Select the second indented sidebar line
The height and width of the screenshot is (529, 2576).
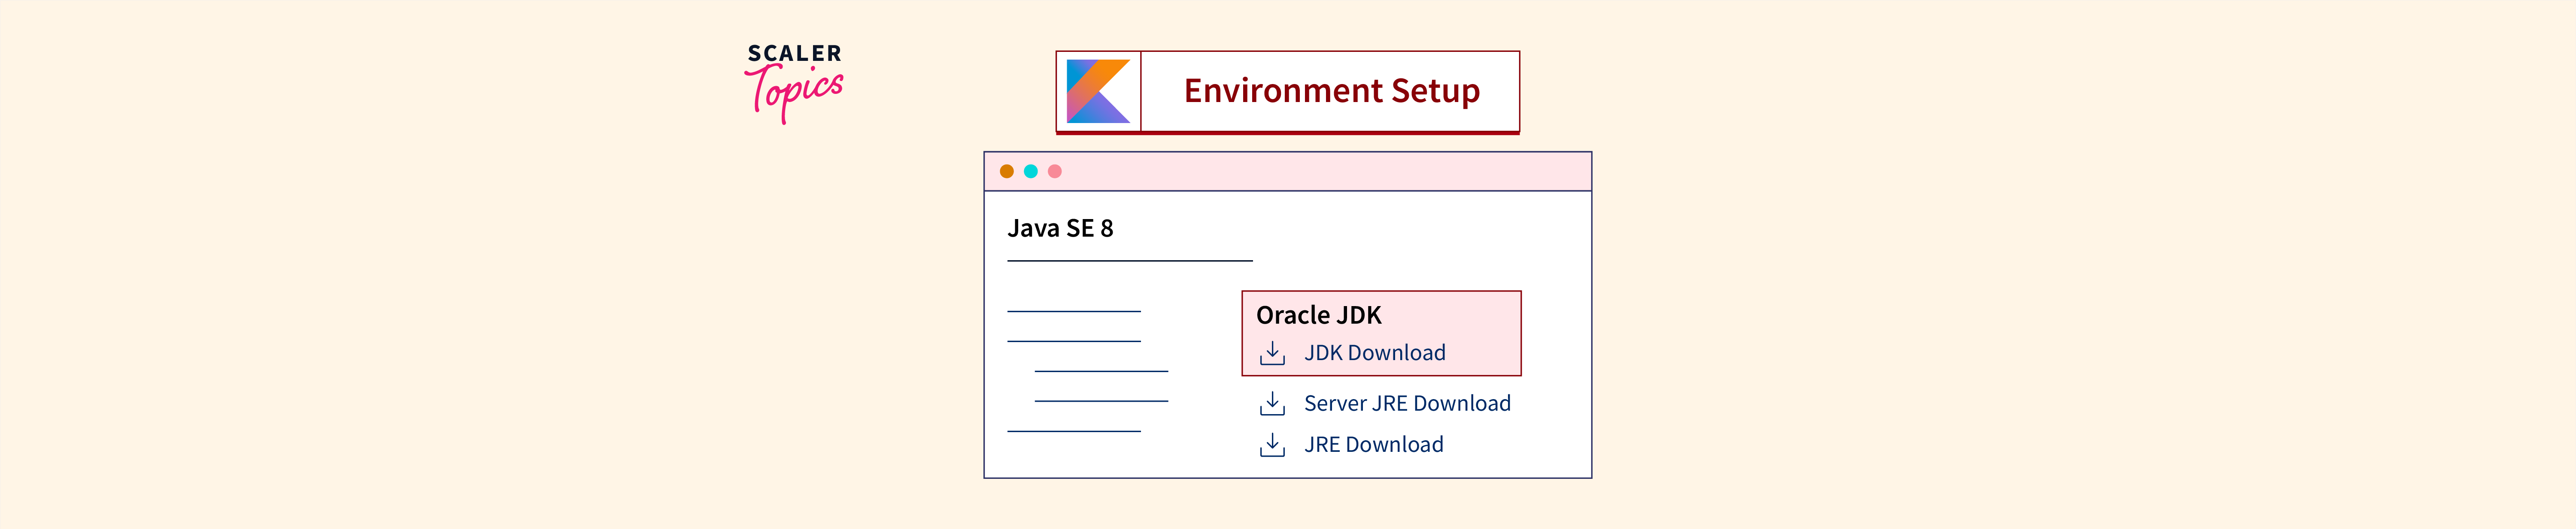pyautogui.click(x=1101, y=401)
